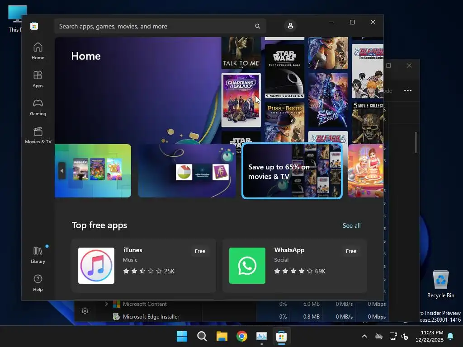The height and width of the screenshot is (347, 463).
Task: Open the iTunes app card
Action: [144, 266]
